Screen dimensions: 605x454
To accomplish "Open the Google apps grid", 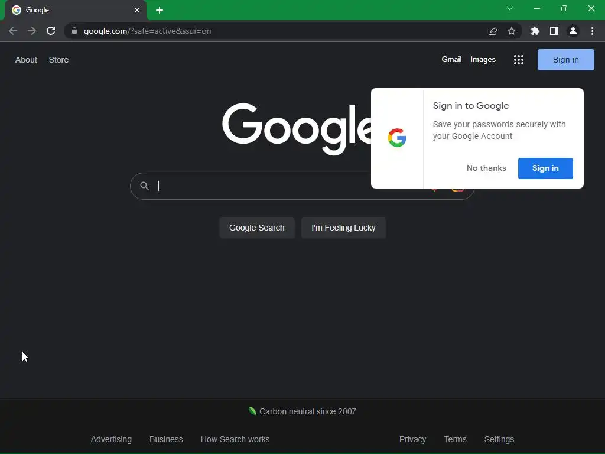I will [519, 60].
